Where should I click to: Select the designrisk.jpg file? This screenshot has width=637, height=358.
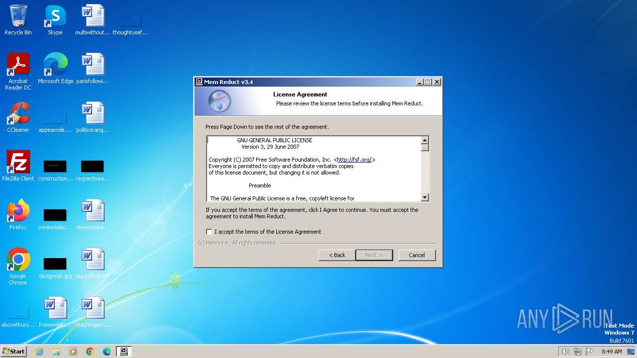pyautogui.click(x=55, y=268)
